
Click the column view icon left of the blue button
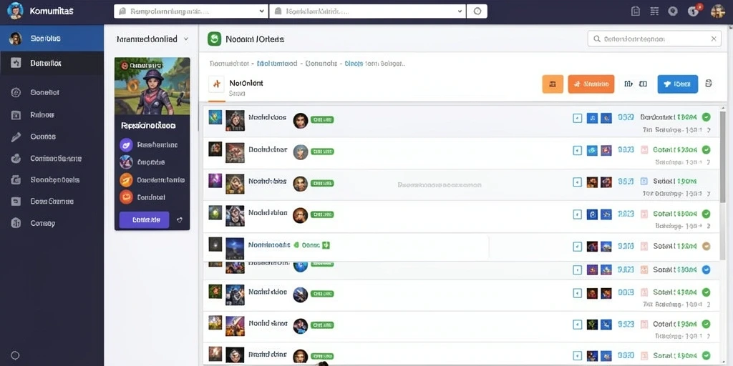pos(643,84)
